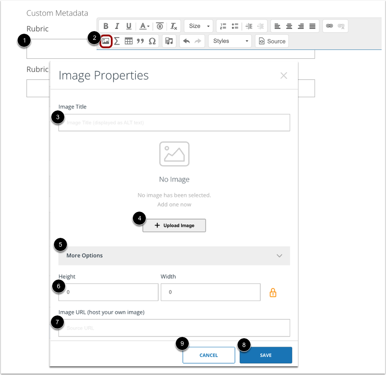Click the Upload Image button

174,225
